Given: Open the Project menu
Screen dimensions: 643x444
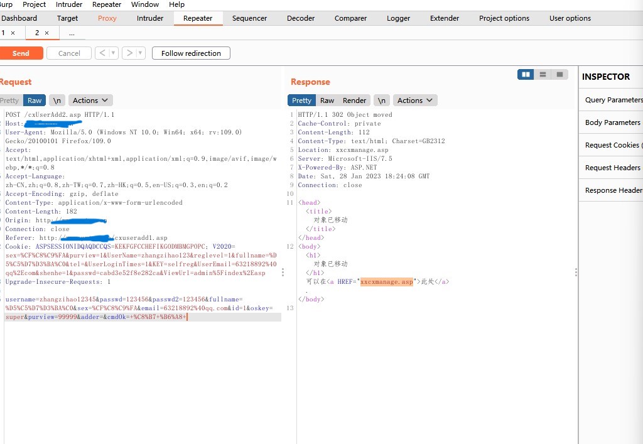Looking at the screenshot, I should (34, 4).
